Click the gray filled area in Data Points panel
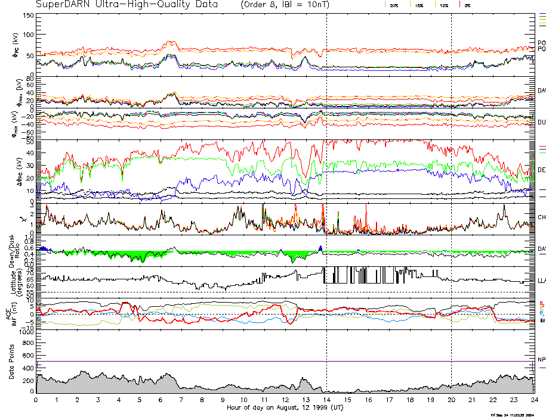 (119, 384)
